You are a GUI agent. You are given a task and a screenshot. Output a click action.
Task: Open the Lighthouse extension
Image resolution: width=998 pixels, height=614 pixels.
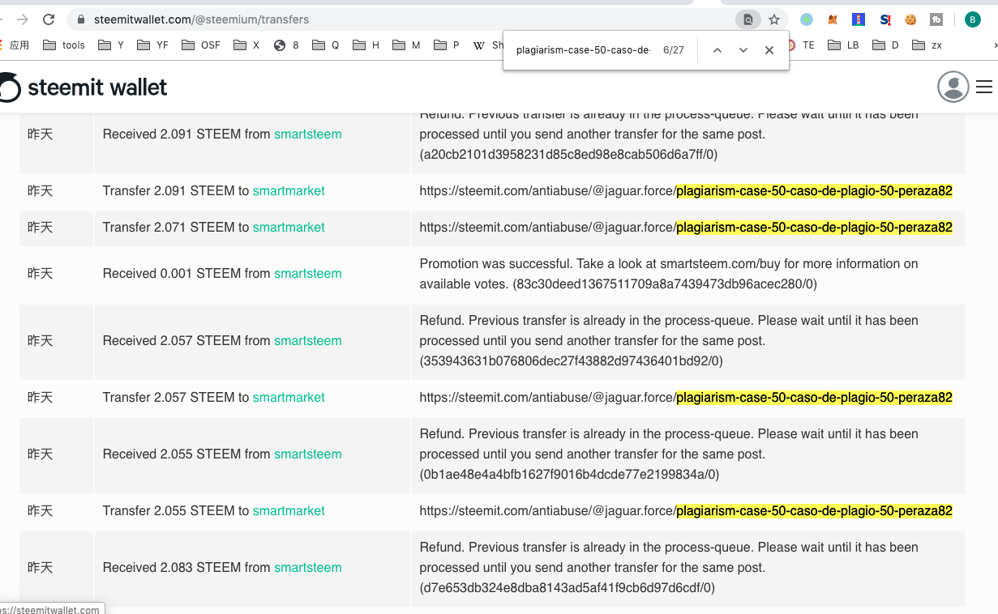pos(859,19)
